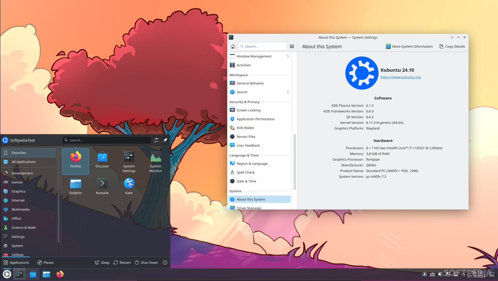The width and height of the screenshot is (498, 281).
Task: Launch Konsole from the favorites grid
Action: tap(102, 186)
